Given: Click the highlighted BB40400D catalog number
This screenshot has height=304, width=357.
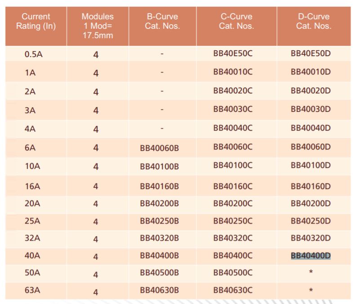Looking at the screenshot, I should [311, 256].
